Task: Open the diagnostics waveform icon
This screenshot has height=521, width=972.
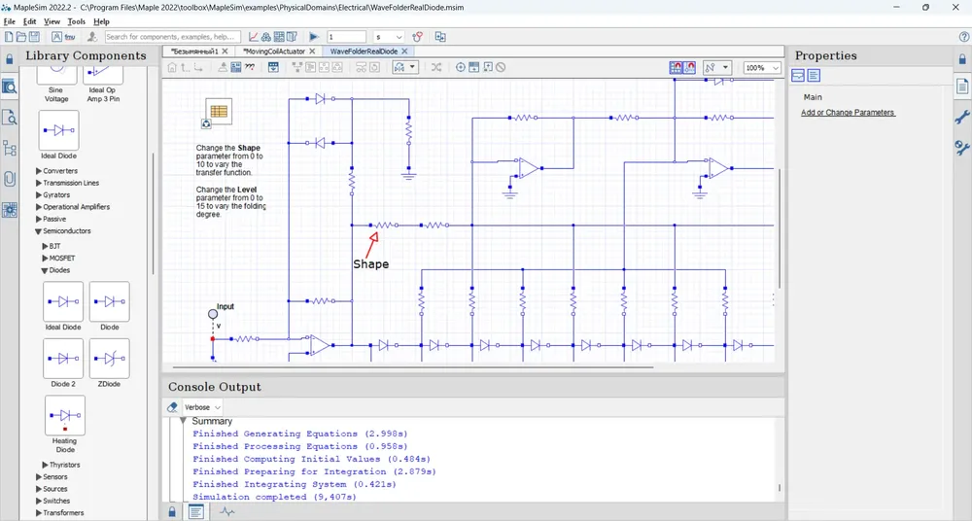Action: click(227, 511)
